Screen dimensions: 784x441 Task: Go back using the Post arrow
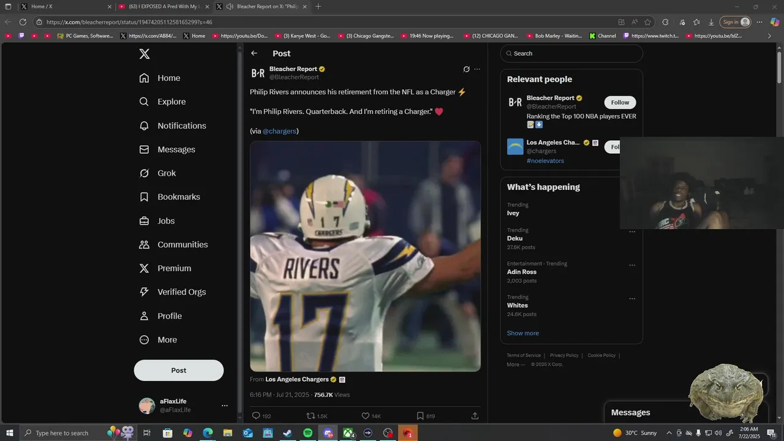click(254, 53)
